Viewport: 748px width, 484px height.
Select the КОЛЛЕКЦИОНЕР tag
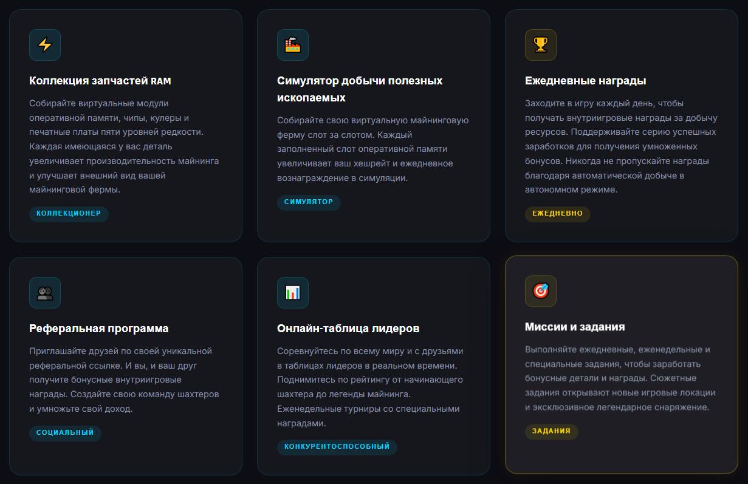(69, 214)
